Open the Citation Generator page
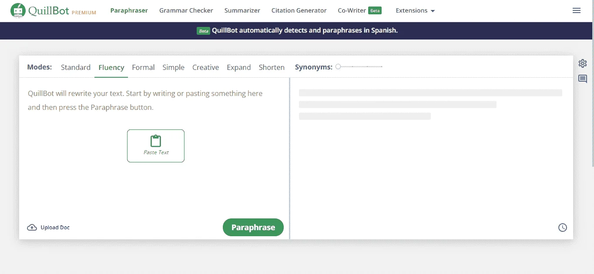 pyautogui.click(x=299, y=10)
